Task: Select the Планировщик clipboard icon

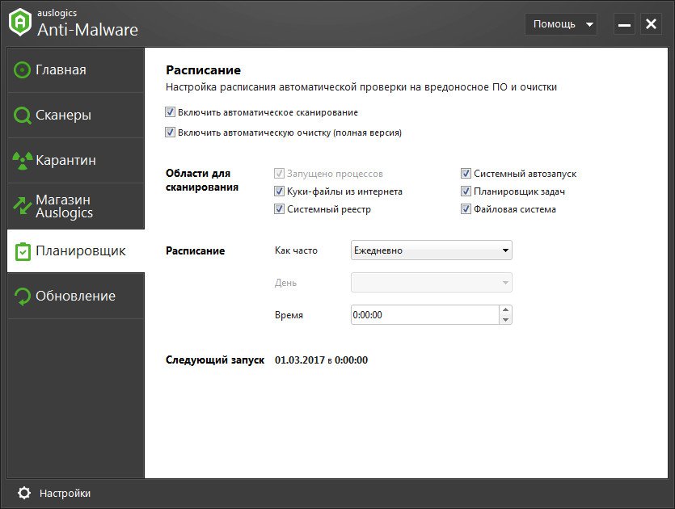Action: click(23, 251)
